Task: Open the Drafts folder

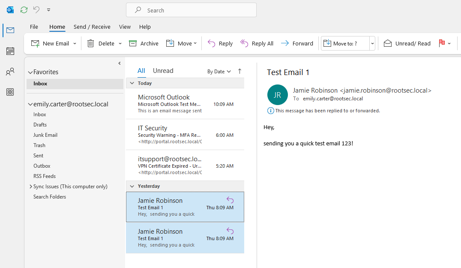Action: point(40,125)
